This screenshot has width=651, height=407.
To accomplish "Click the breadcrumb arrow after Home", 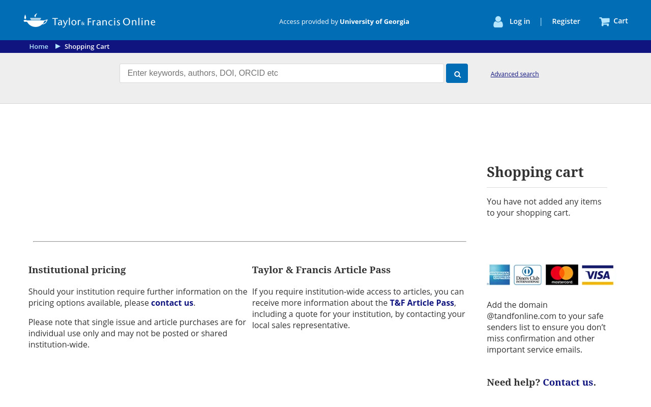I will pos(58,46).
